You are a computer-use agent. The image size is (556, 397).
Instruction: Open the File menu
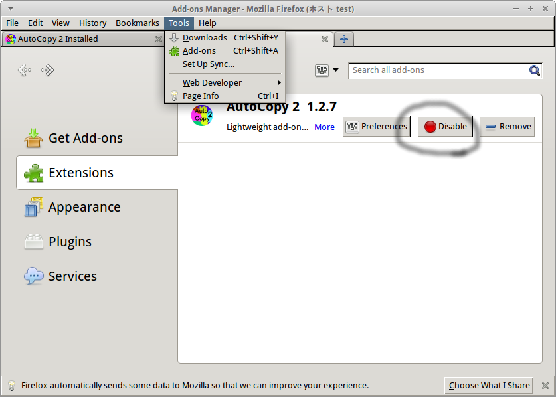tap(12, 23)
